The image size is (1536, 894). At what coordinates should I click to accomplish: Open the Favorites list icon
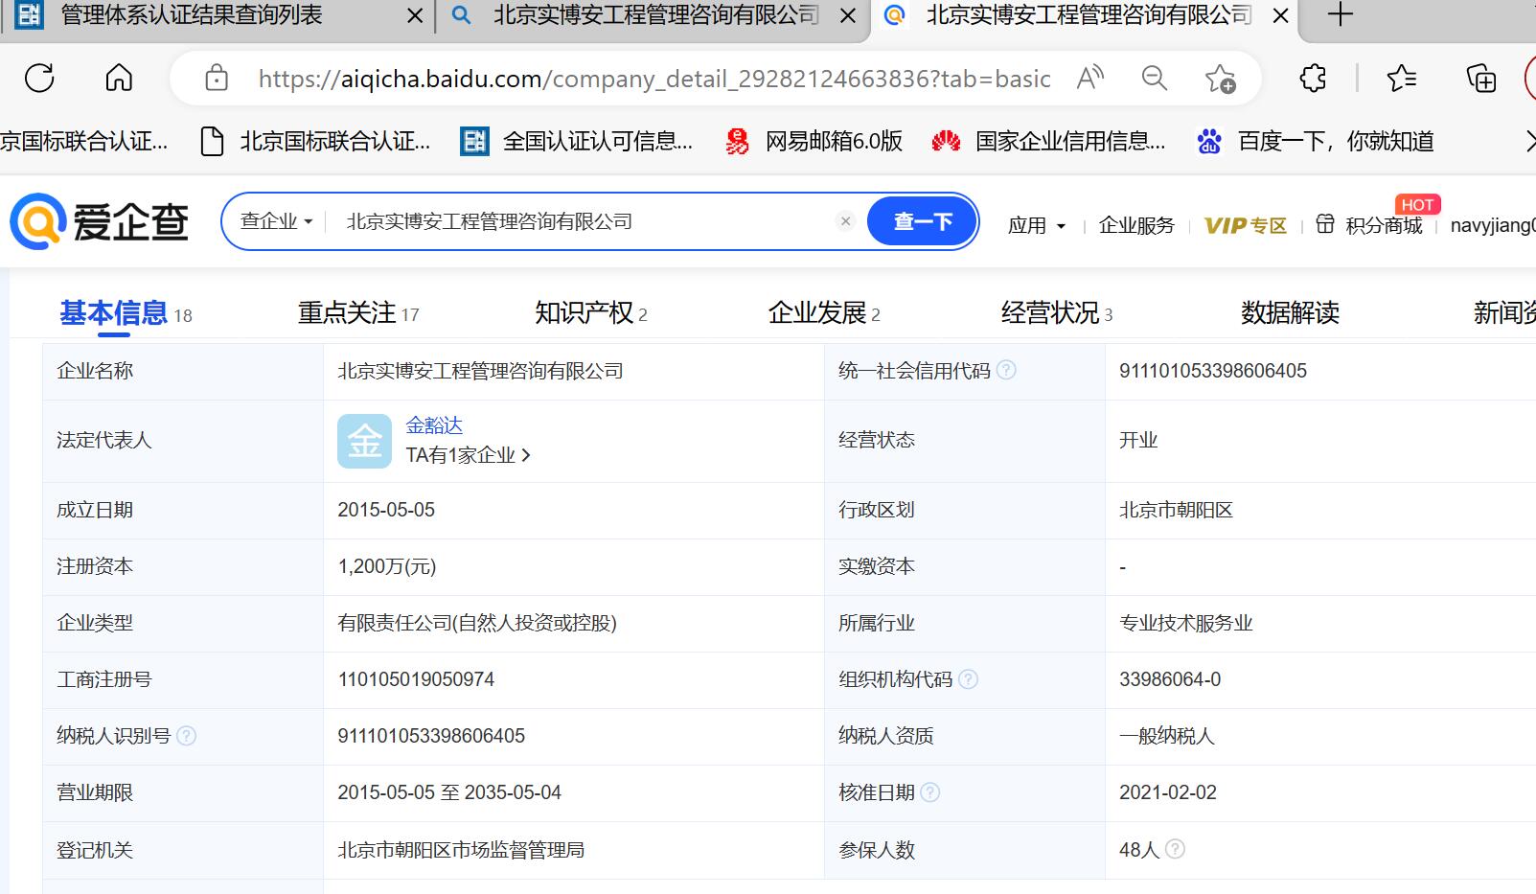(x=1402, y=78)
